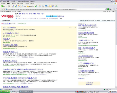Image resolution: width=117 pixels, height=93 pixels.
Task: Switch to the 動画 search tab
Action: [x=23, y=14]
